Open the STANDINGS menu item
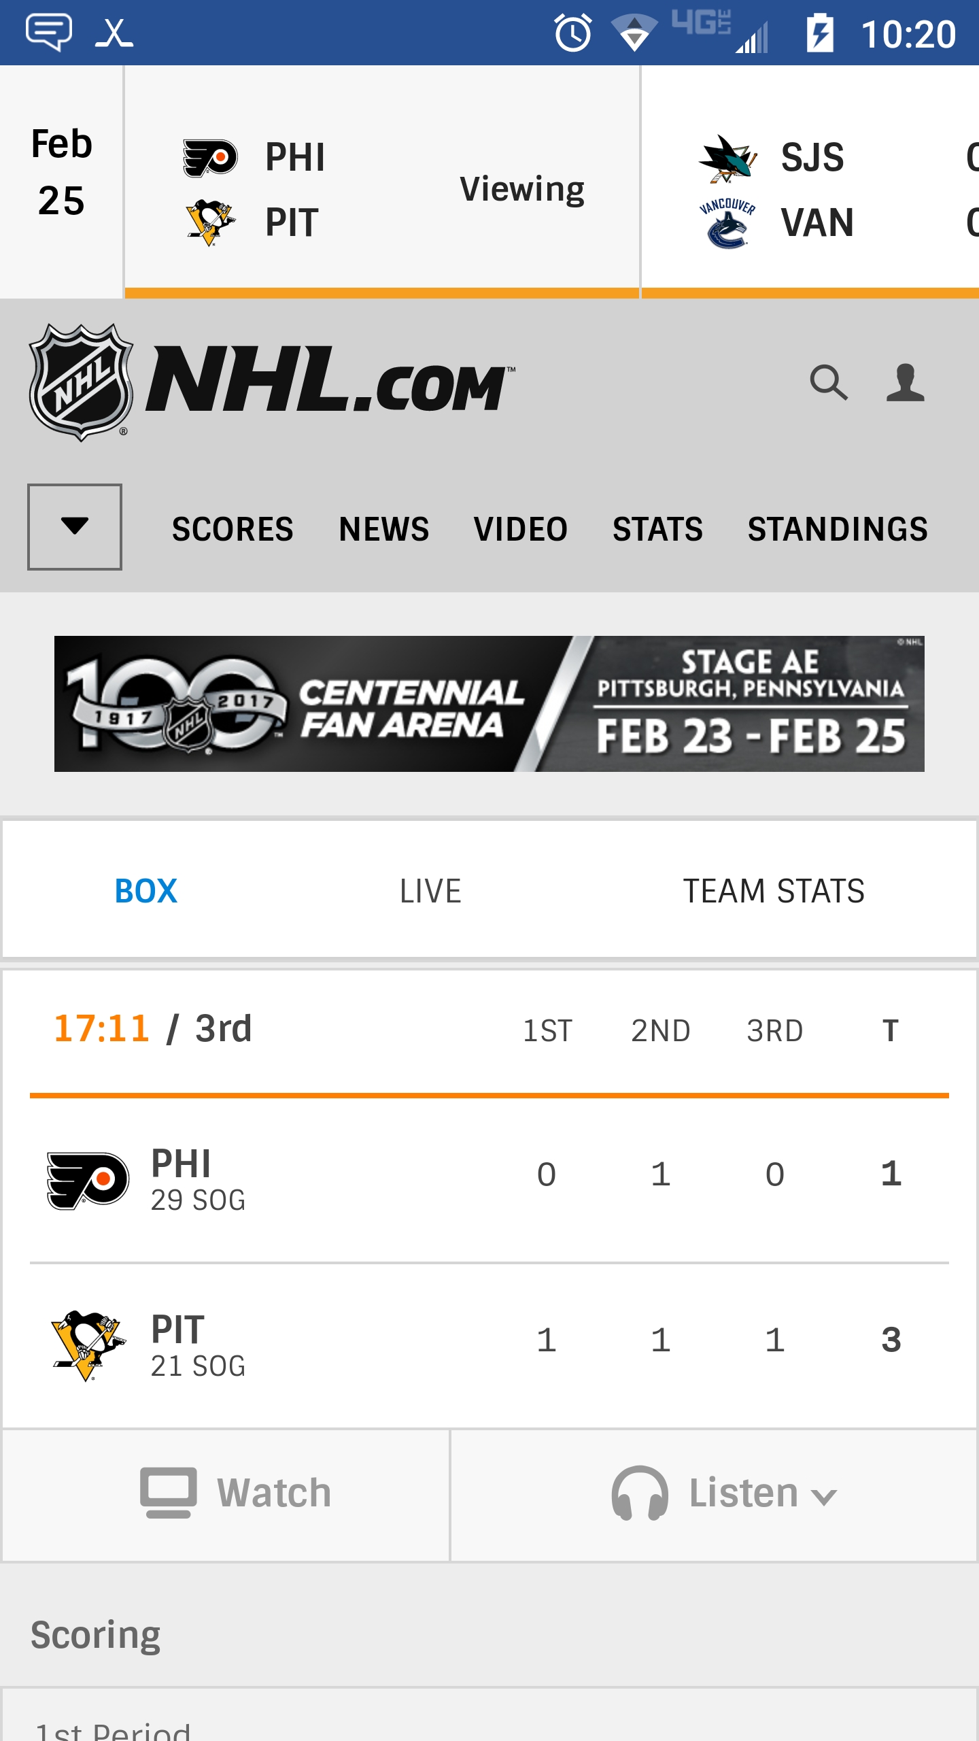This screenshot has width=979, height=1741. click(x=838, y=529)
